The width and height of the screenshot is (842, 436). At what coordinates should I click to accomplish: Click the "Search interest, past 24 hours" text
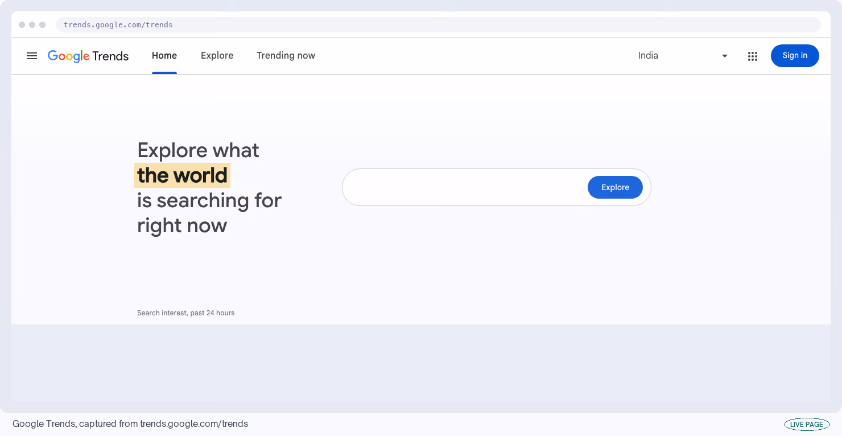point(186,313)
